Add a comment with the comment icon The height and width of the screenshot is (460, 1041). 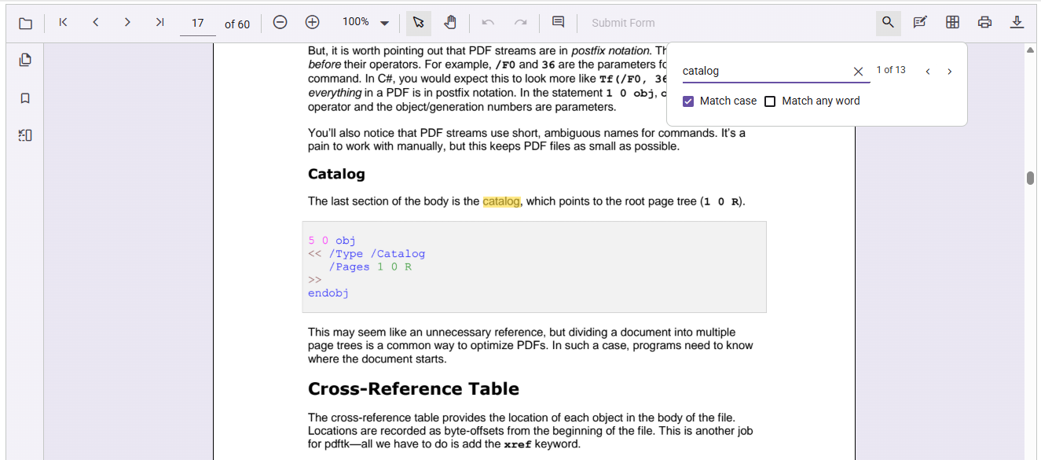558,23
